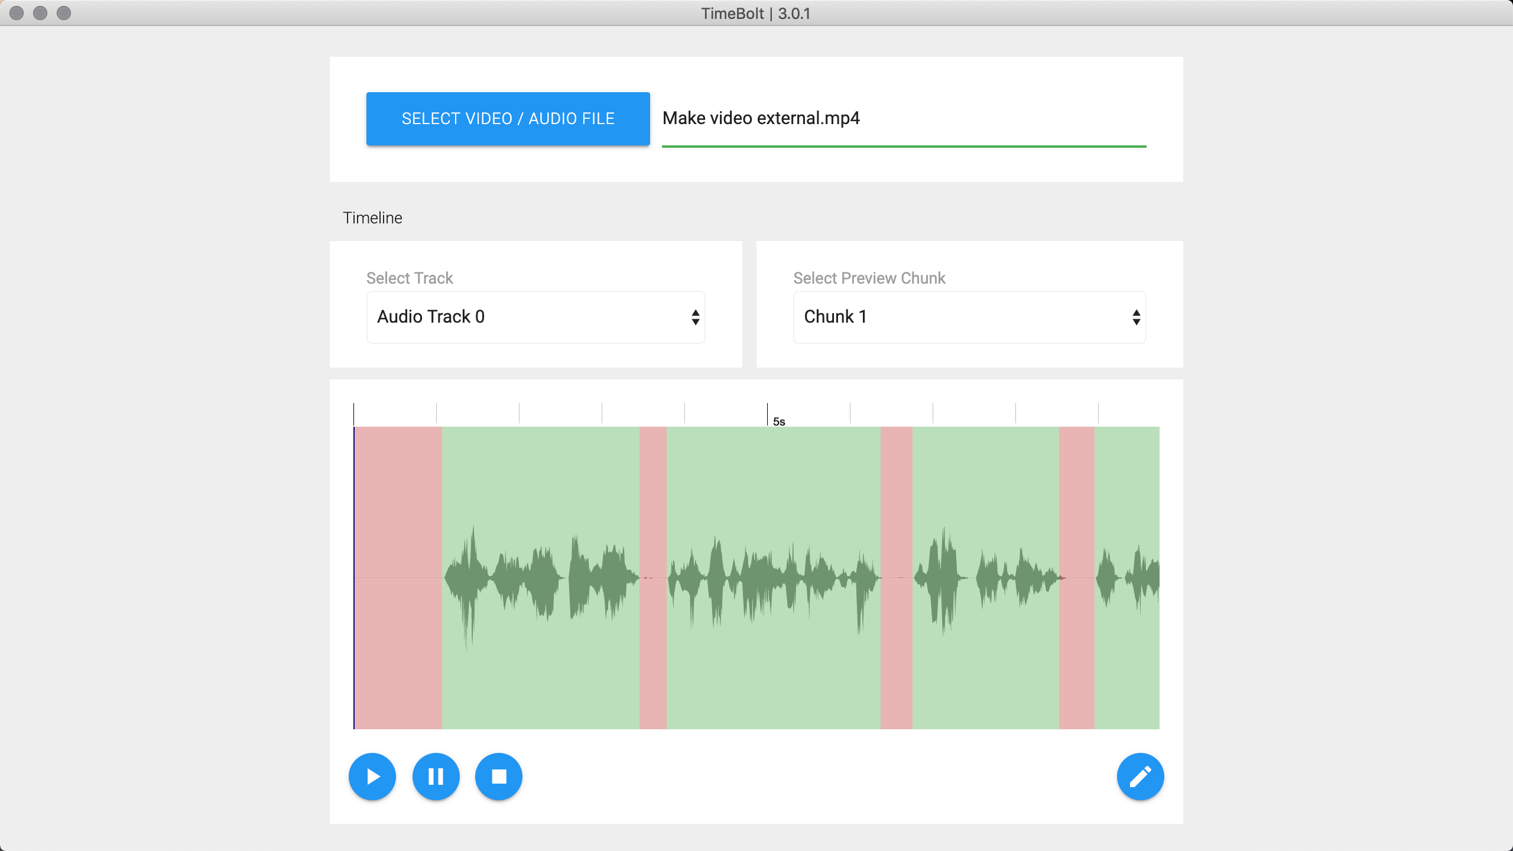Click the red macOS close window button
This screenshot has width=1513, height=851.
[17, 13]
